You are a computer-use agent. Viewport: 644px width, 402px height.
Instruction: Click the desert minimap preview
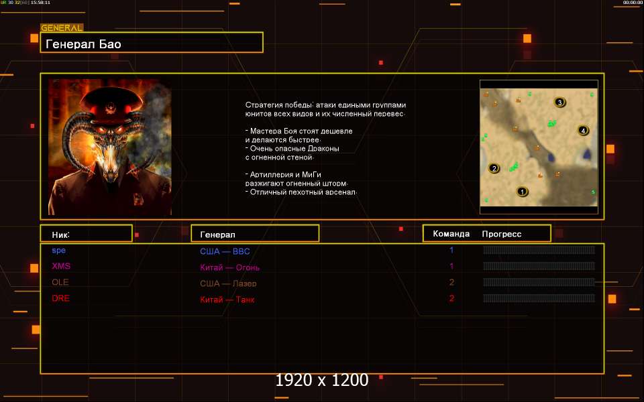tap(539, 147)
